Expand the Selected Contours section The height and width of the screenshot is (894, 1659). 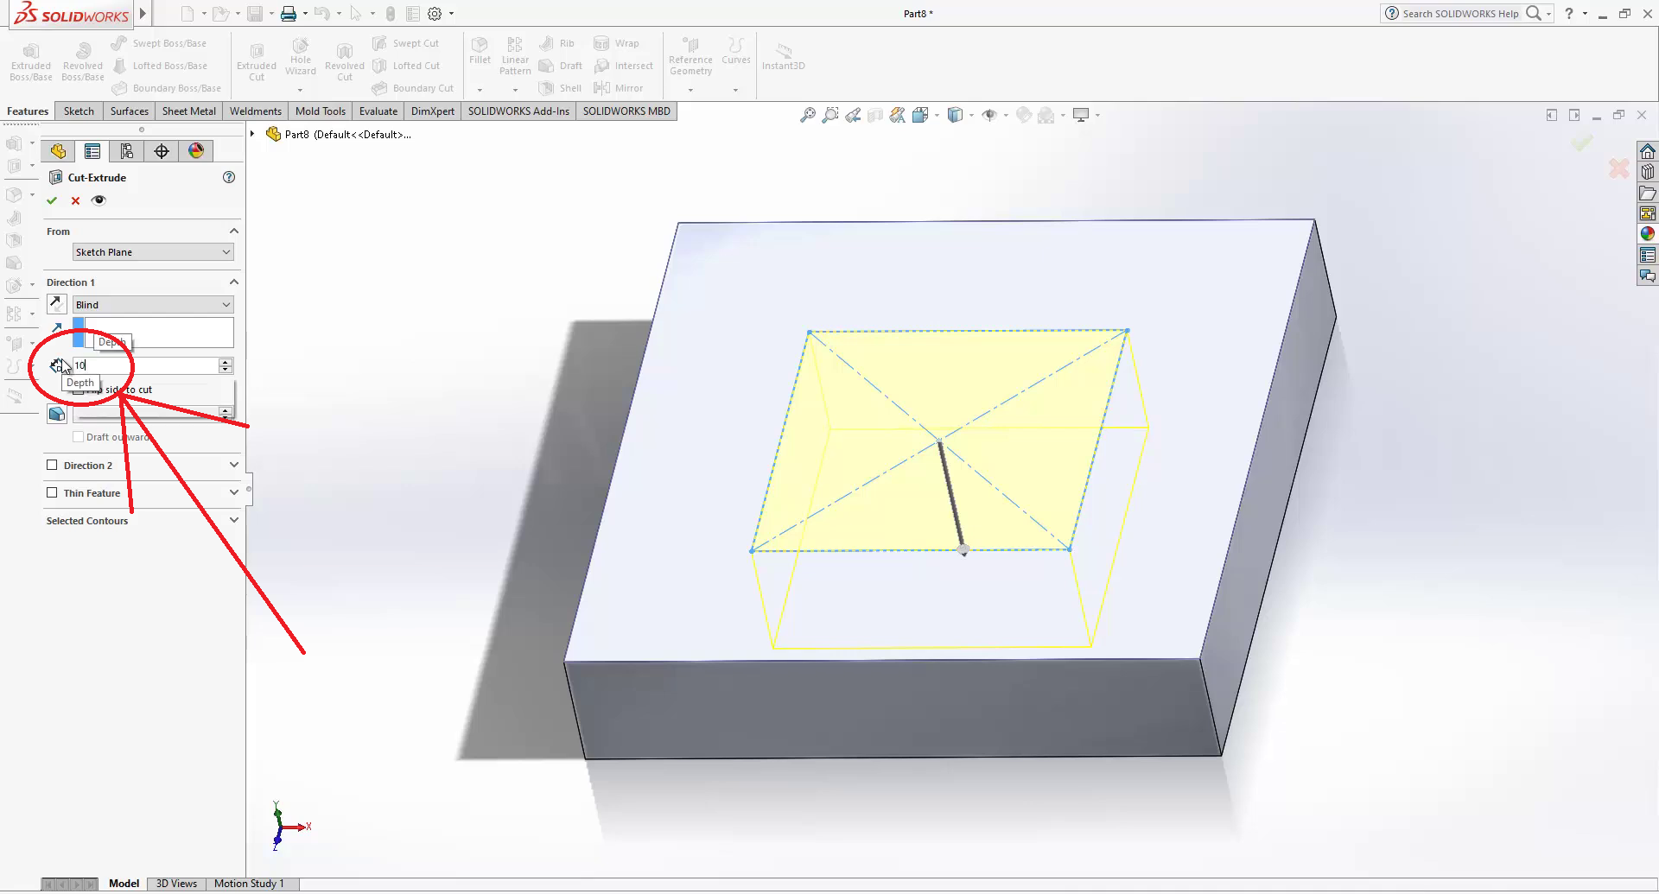233,521
